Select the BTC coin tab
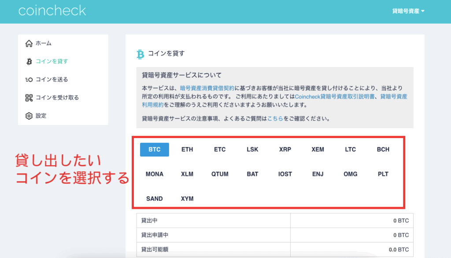 (x=155, y=149)
